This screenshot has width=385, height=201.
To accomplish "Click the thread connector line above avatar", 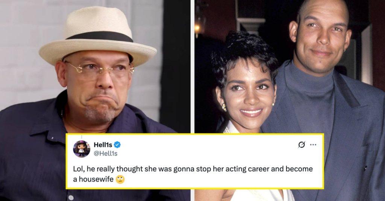I will tap(82, 138).
